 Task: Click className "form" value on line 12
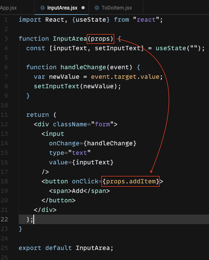click(102, 124)
